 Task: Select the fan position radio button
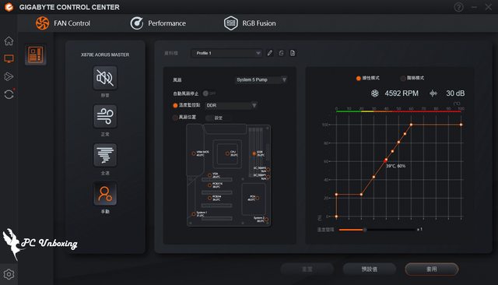[175, 118]
